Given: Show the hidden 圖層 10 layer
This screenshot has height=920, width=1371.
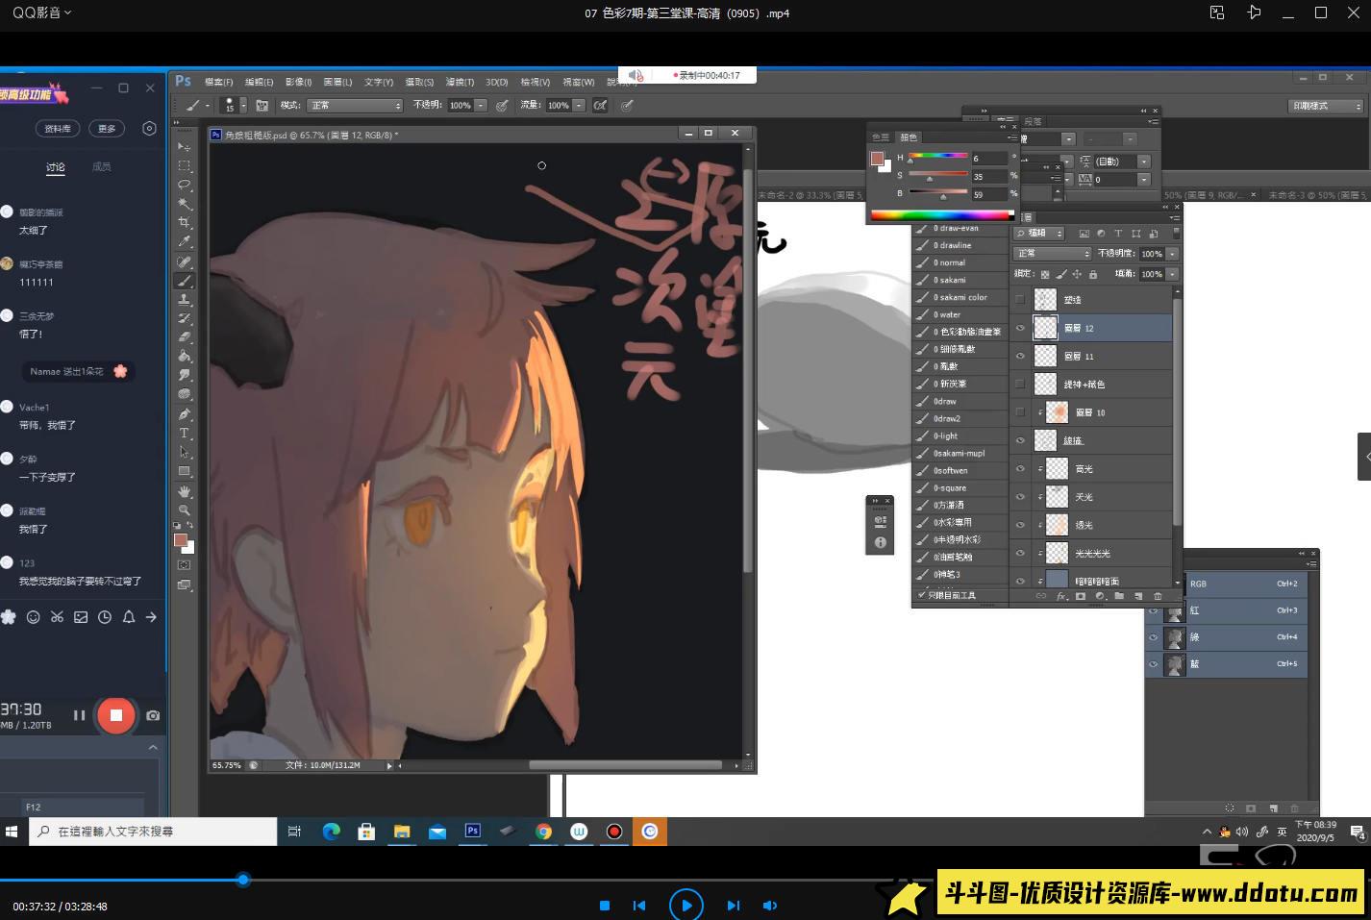Looking at the screenshot, I should 1020,412.
